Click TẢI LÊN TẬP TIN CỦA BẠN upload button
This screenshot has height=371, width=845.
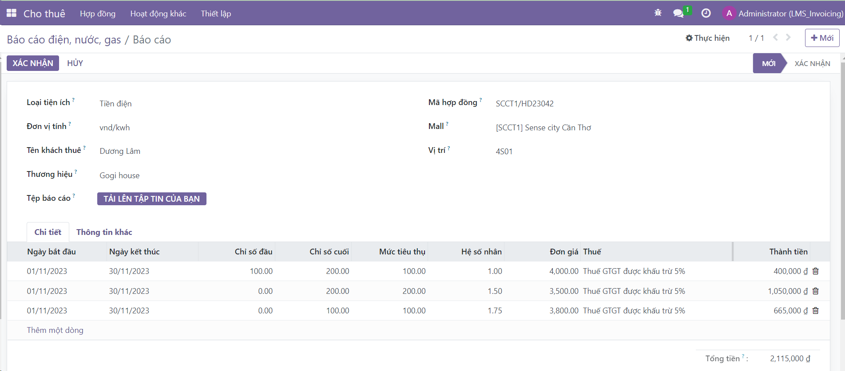(x=152, y=199)
